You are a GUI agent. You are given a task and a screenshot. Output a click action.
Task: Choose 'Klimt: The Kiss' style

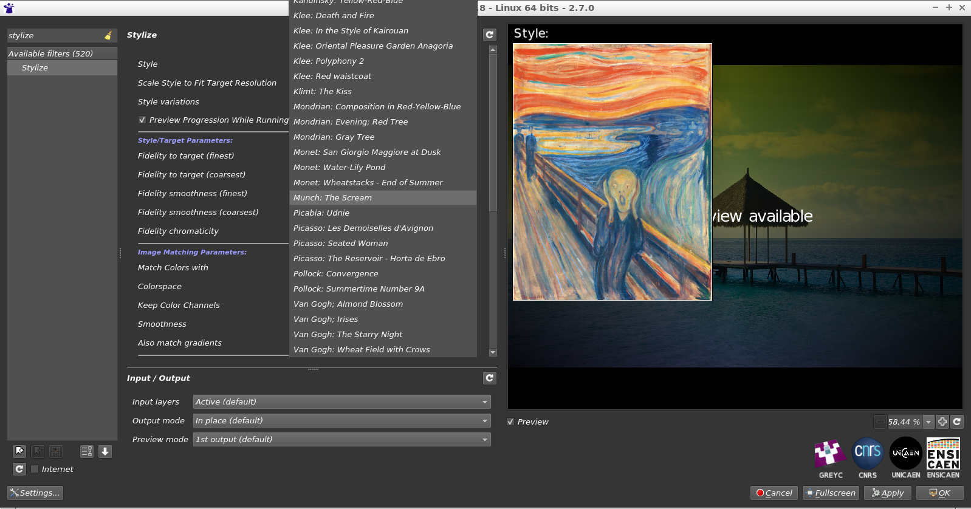click(x=383, y=92)
